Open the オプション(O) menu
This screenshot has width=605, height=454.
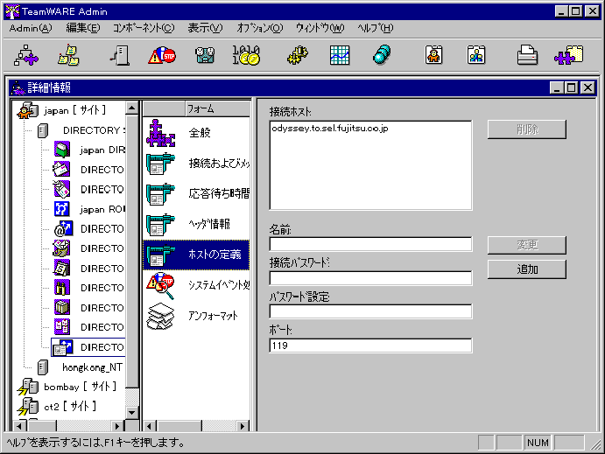pos(260,28)
